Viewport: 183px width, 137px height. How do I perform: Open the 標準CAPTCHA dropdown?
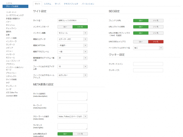tap(72, 45)
